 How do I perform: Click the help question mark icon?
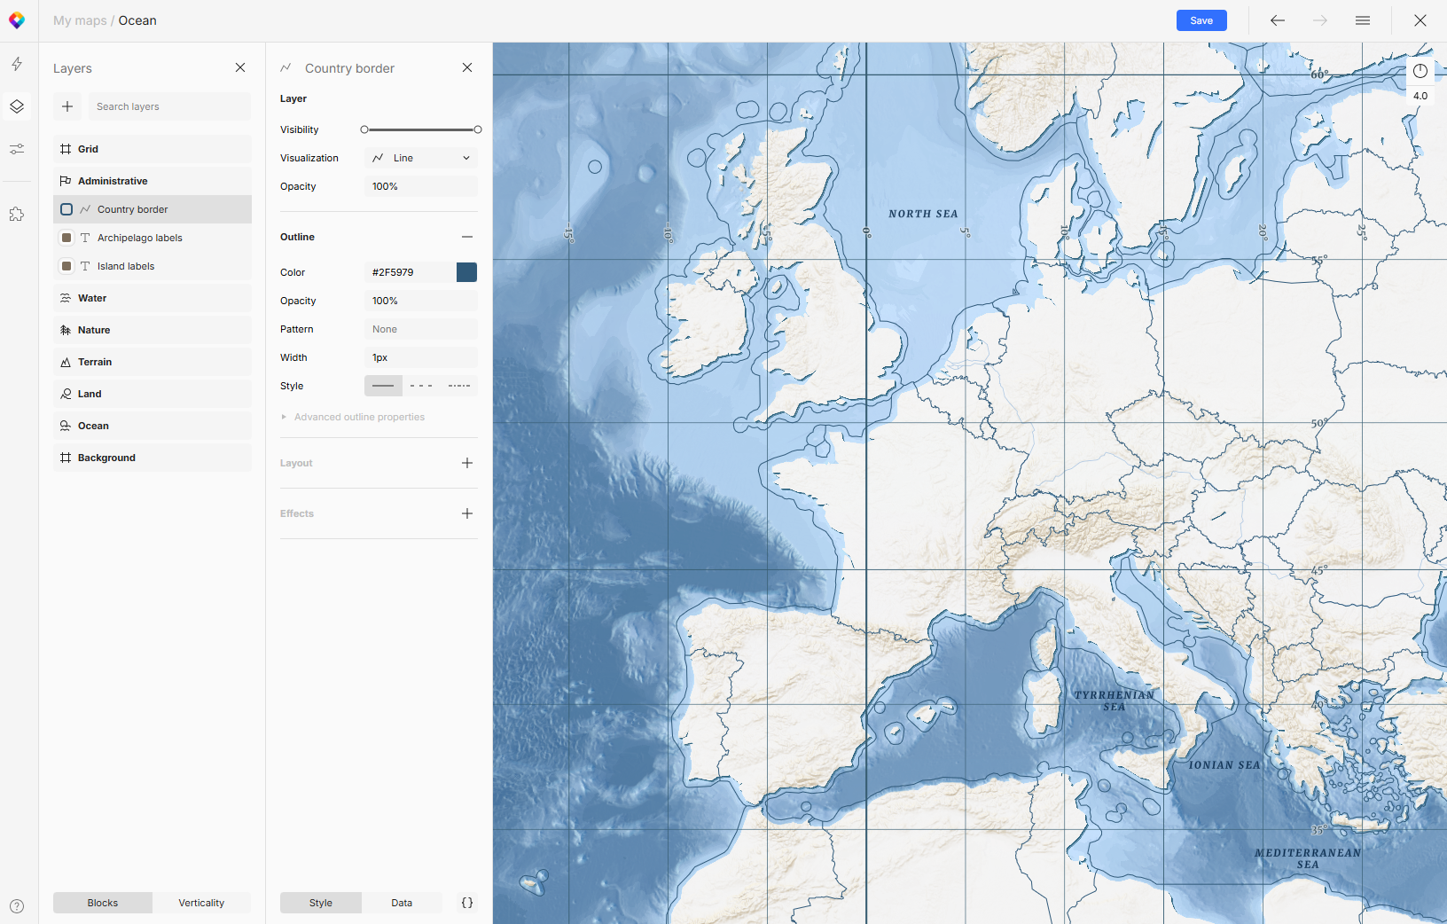click(17, 905)
